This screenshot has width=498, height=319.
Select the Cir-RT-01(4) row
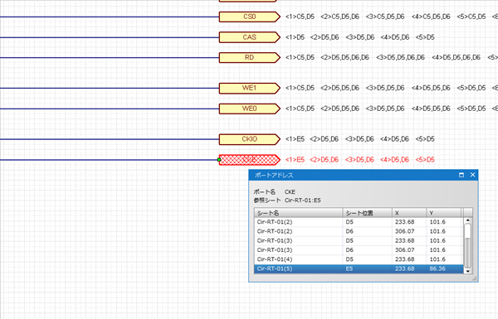click(359, 259)
